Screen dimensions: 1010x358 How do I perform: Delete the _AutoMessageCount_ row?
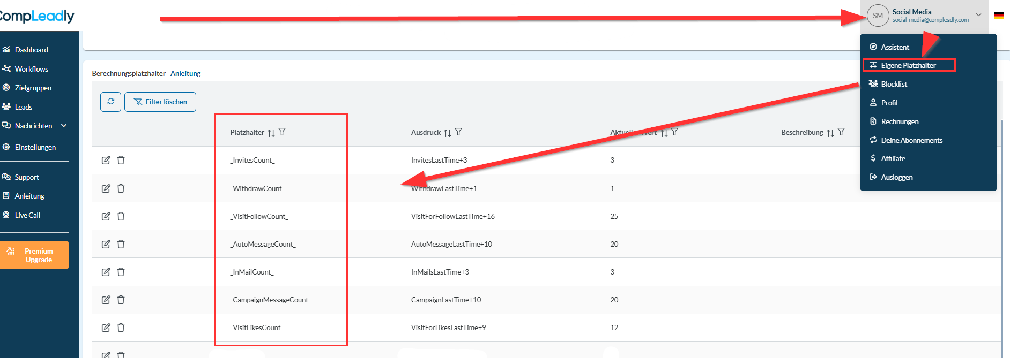tap(121, 244)
